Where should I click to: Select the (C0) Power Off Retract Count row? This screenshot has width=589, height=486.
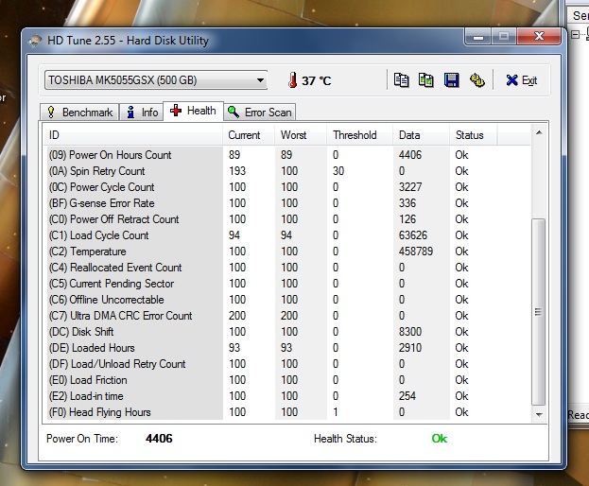(287, 219)
